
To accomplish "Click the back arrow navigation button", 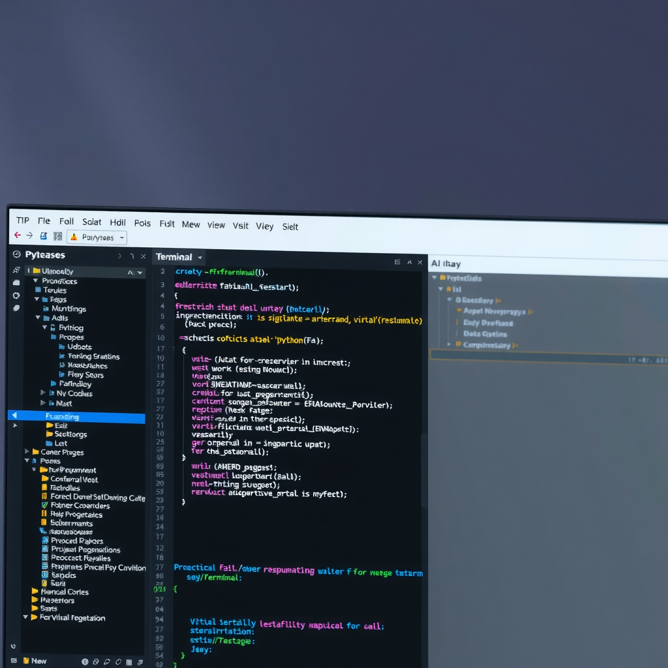I will point(17,235).
